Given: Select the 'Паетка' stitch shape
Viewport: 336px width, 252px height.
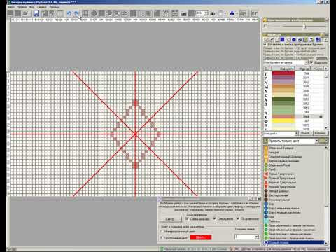Looking at the screenshot, I should (x=272, y=221).
